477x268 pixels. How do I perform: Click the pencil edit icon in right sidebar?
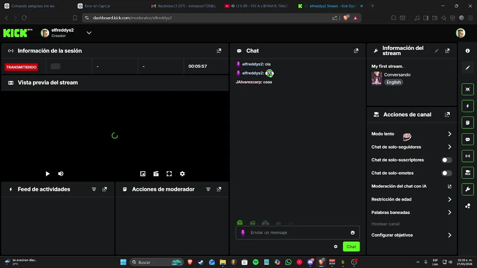(x=468, y=68)
